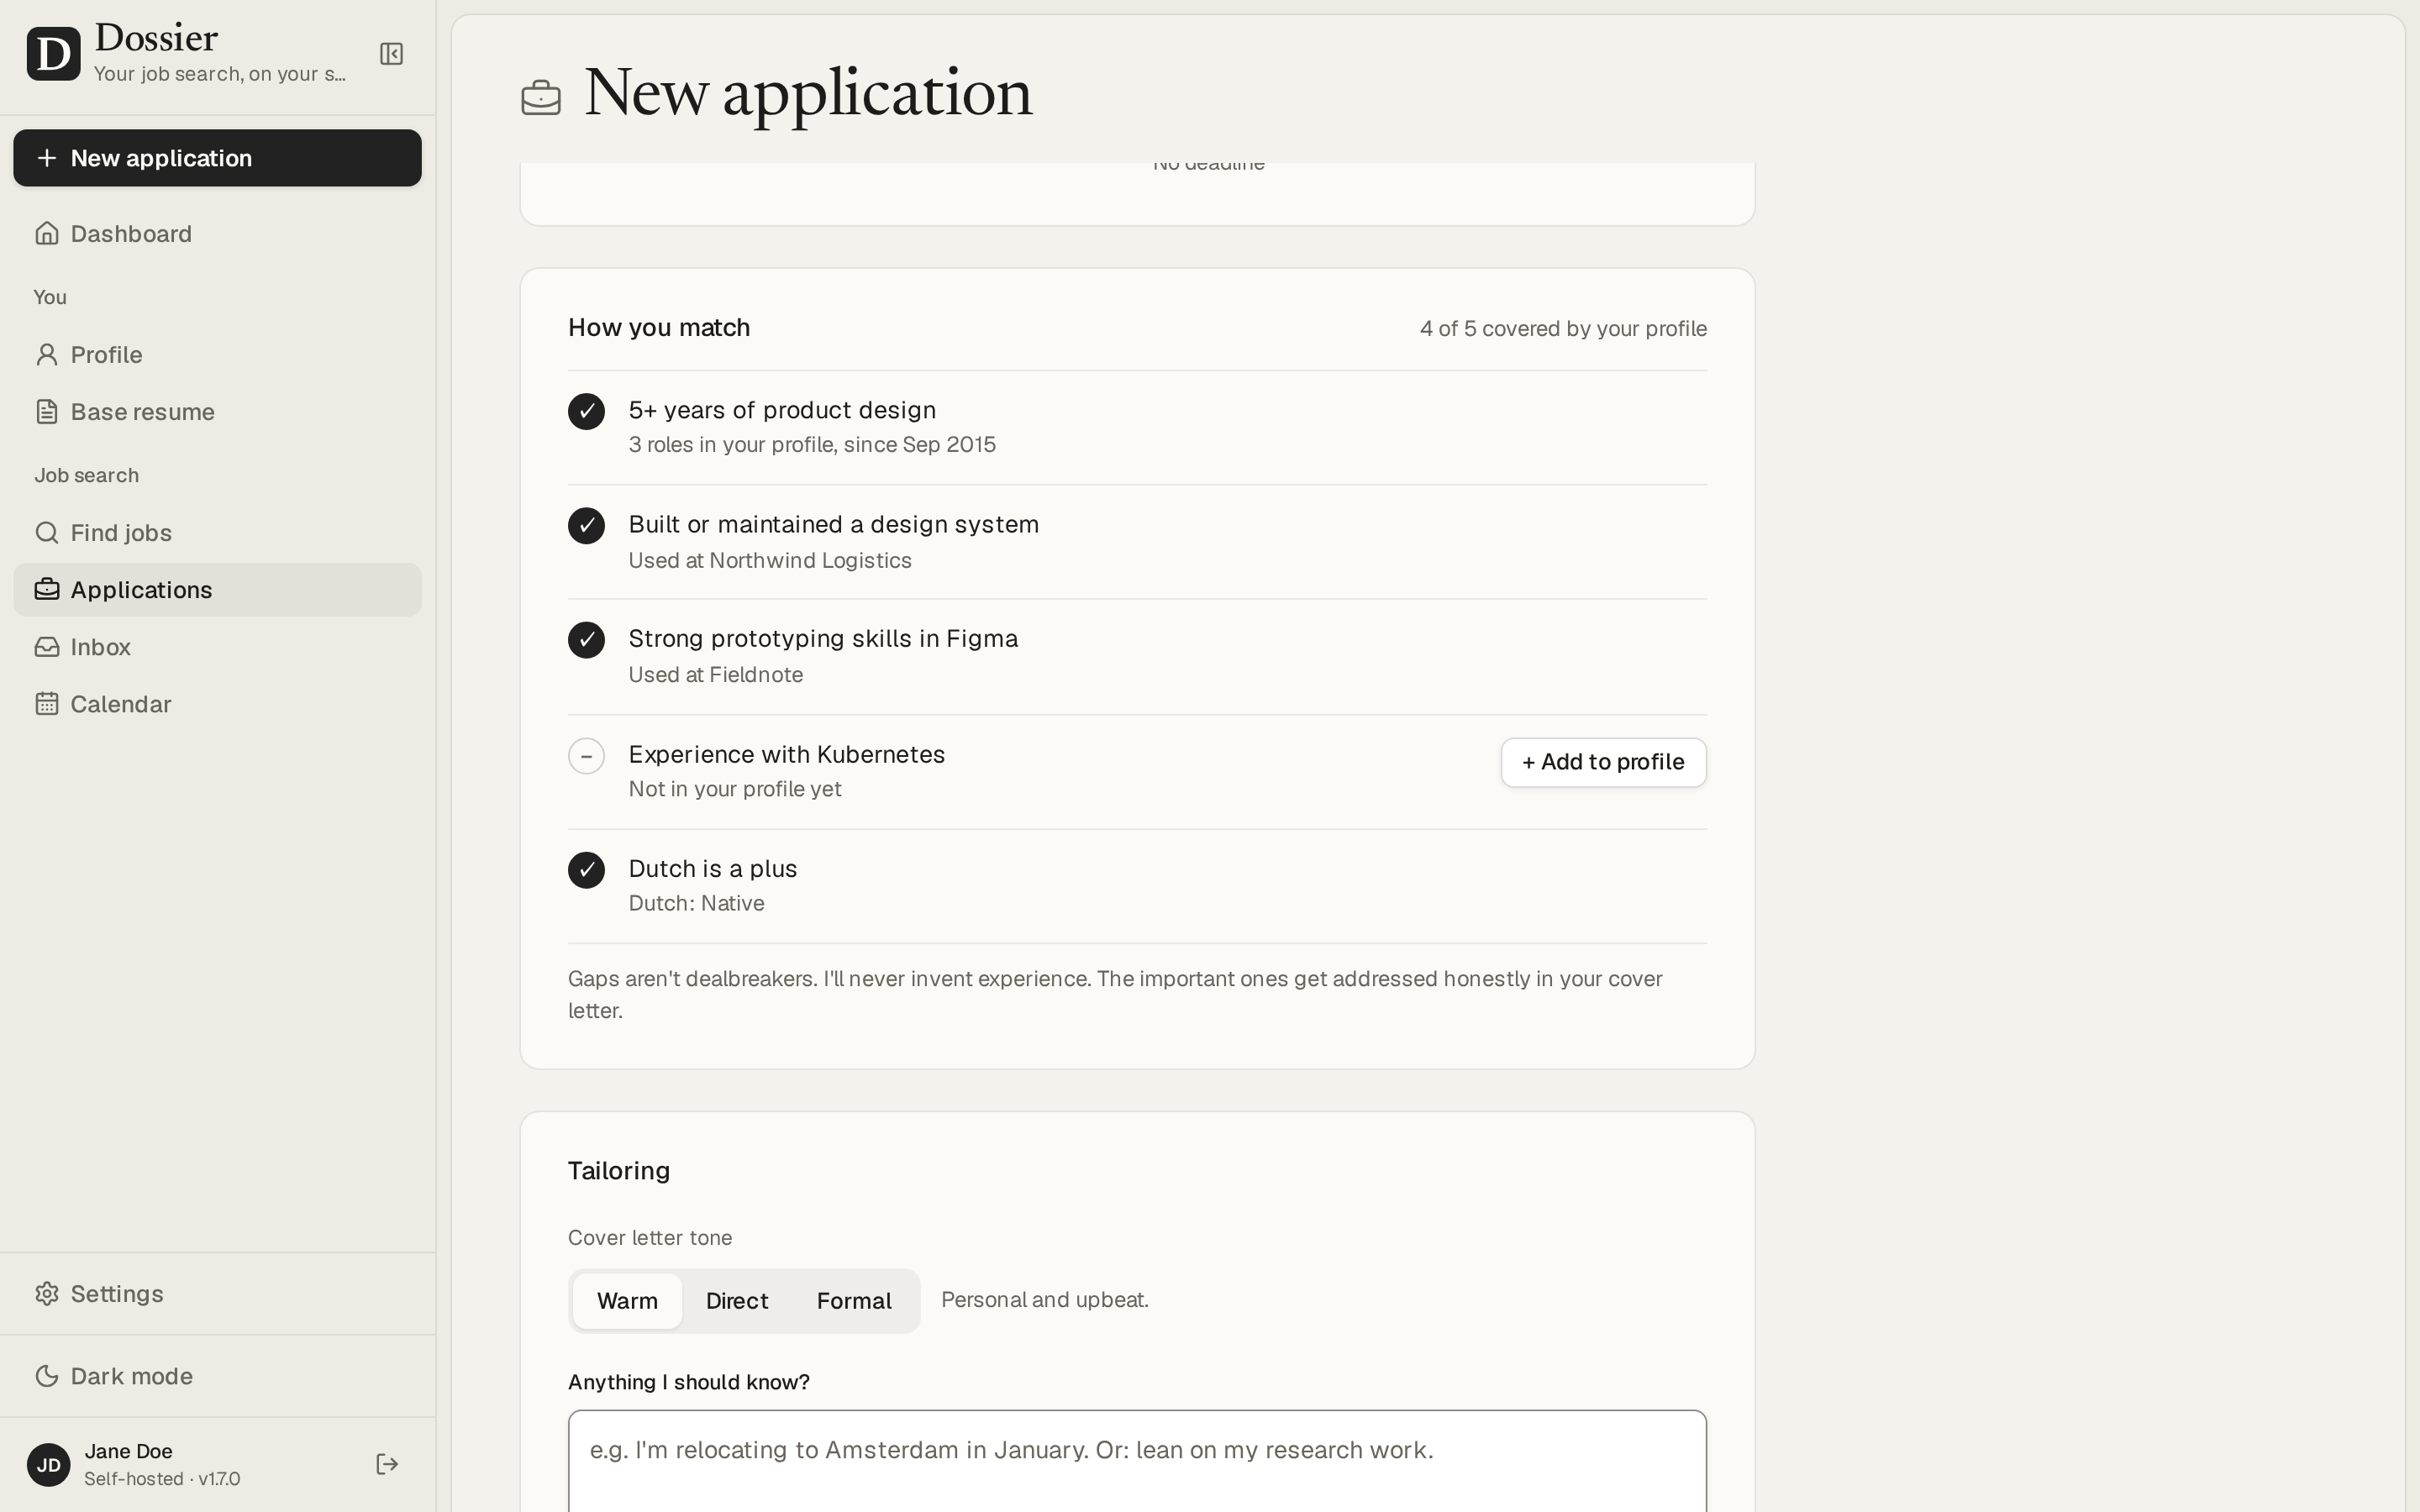Open Find jobs in the sidebar
2420x1512 pixels.
217,533
